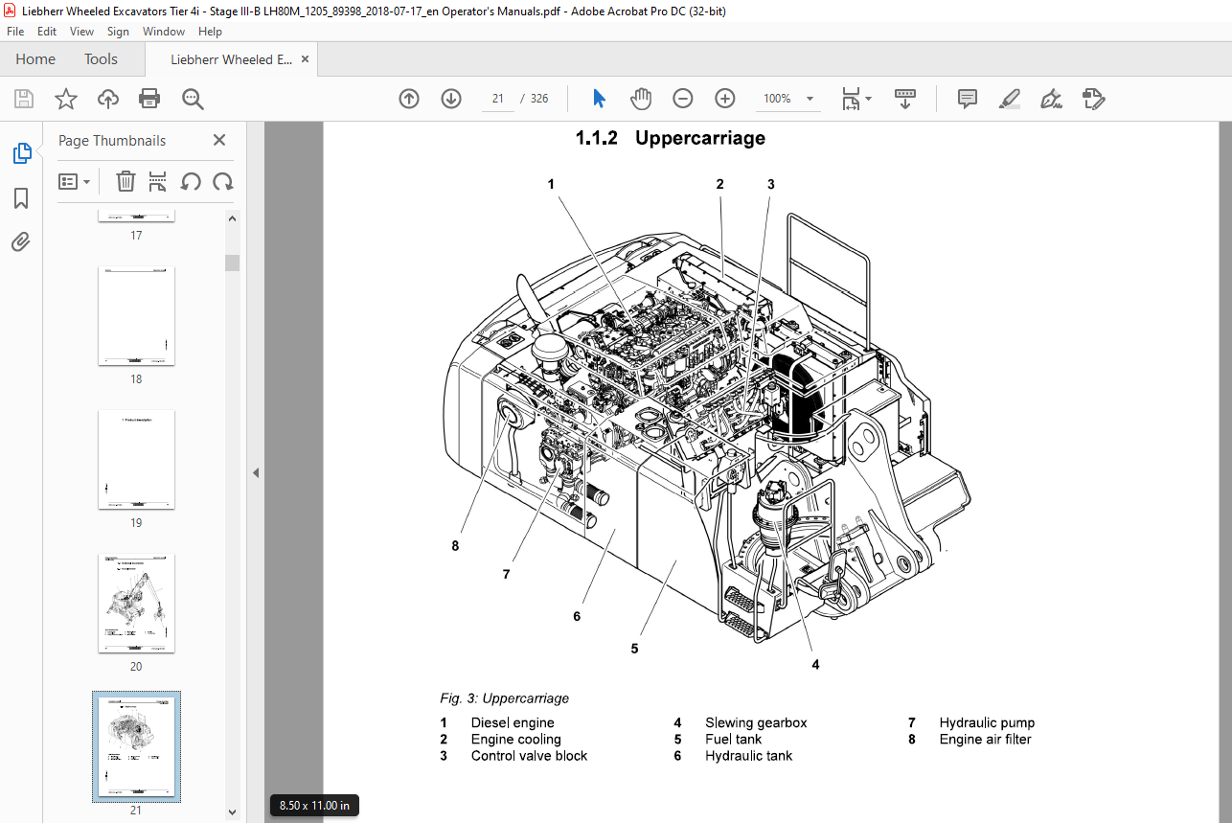Choose the Selection arrow tool
Viewport: 1232px width, 823px height.
tap(600, 99)
